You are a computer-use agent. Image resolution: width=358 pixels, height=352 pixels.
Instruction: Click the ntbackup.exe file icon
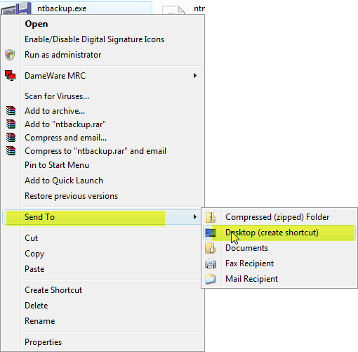[16, 8]
